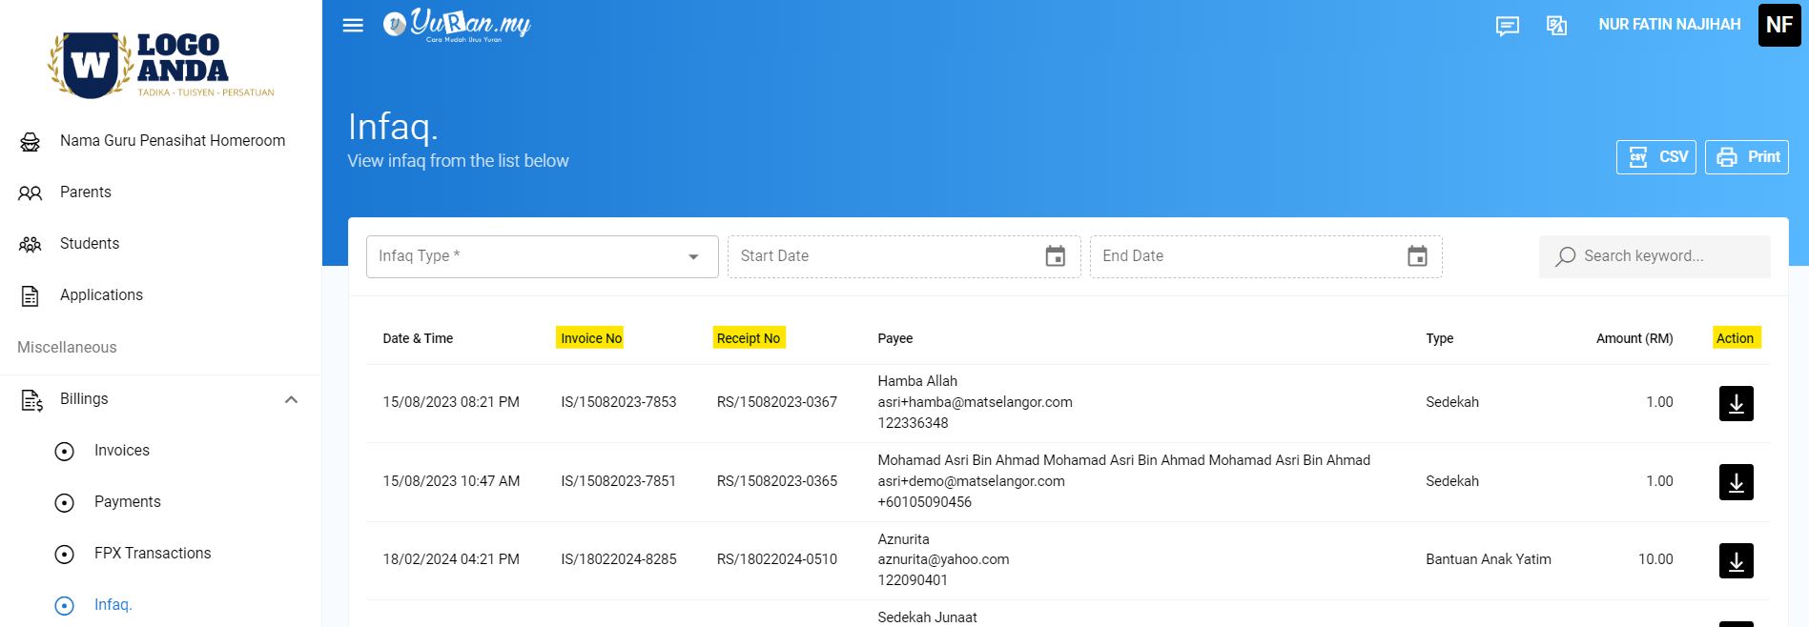The height and width of the screenshot is (627, 1809).
Task: Click the Billings menu label
Action: pyautogui.click(x=84, y=399)
